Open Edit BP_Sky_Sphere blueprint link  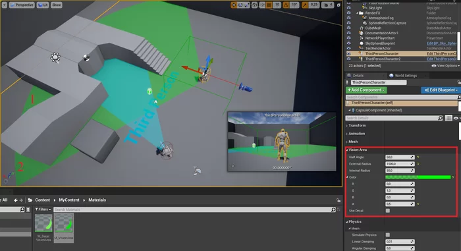[441, 43]
